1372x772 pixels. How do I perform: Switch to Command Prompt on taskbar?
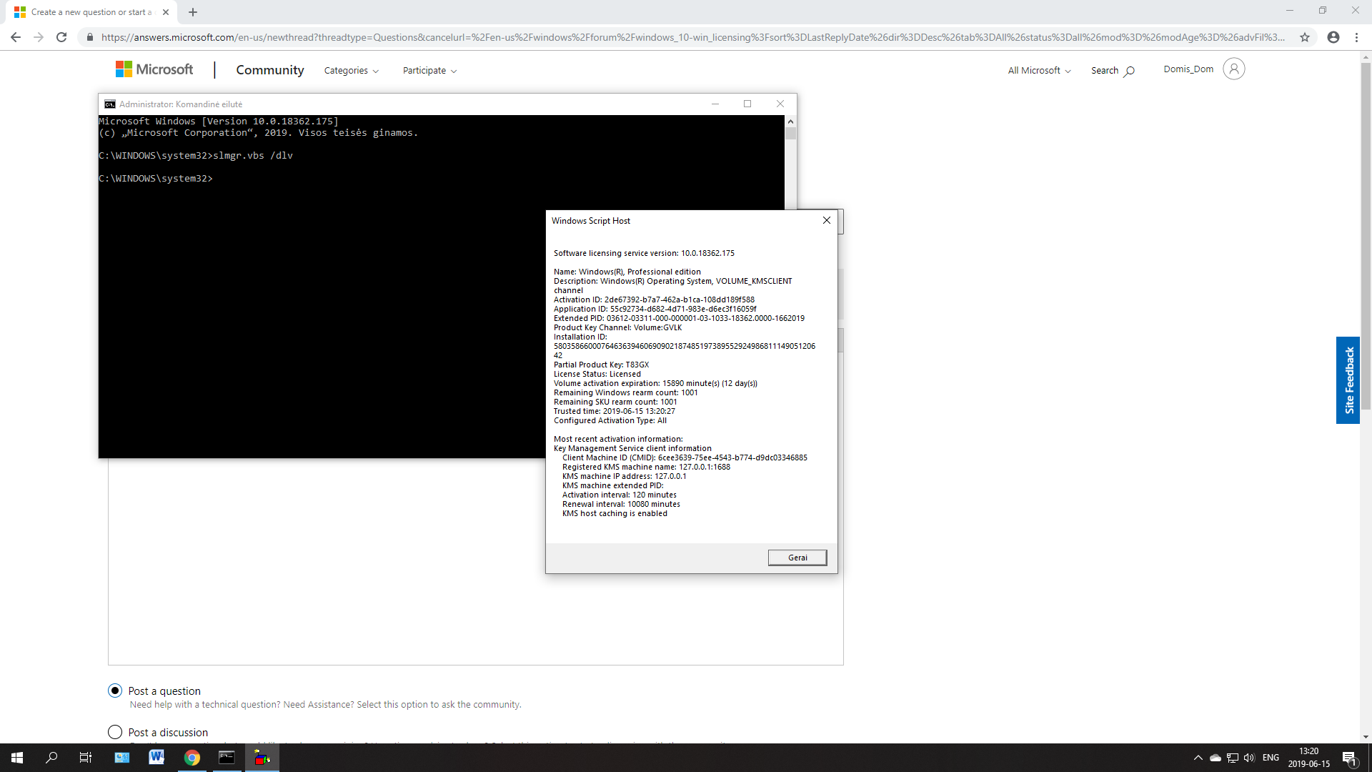point(227,758)
